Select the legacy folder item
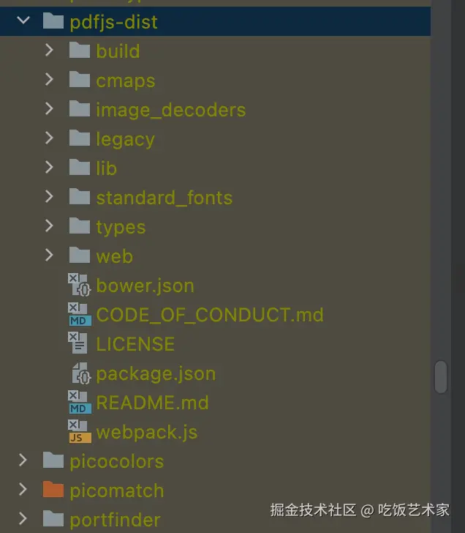 125,139
